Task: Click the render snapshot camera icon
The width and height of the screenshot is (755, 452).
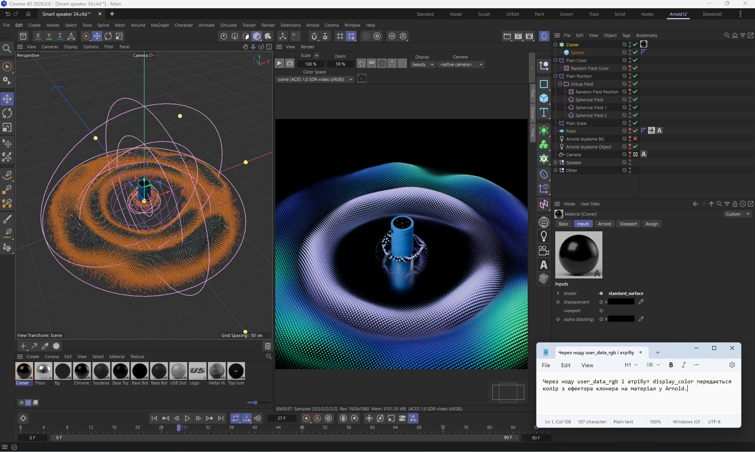Action: (362, 78)
